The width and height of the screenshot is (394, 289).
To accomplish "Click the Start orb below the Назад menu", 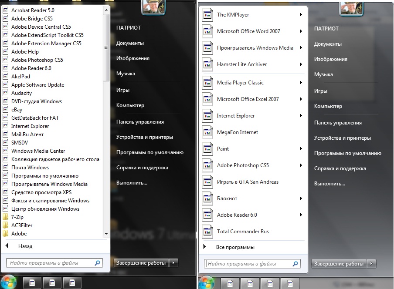I will [8, 282].
